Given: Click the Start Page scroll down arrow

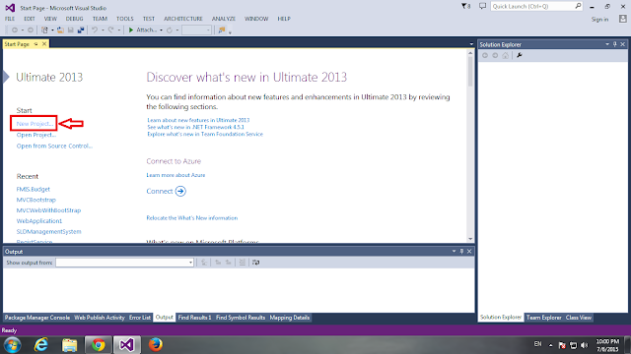Looking at the screenshot, I should point(470,239).
